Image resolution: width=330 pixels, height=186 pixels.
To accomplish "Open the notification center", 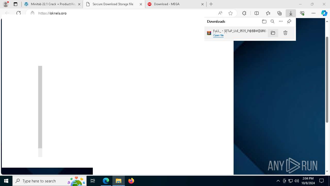I will click(321, 181).
